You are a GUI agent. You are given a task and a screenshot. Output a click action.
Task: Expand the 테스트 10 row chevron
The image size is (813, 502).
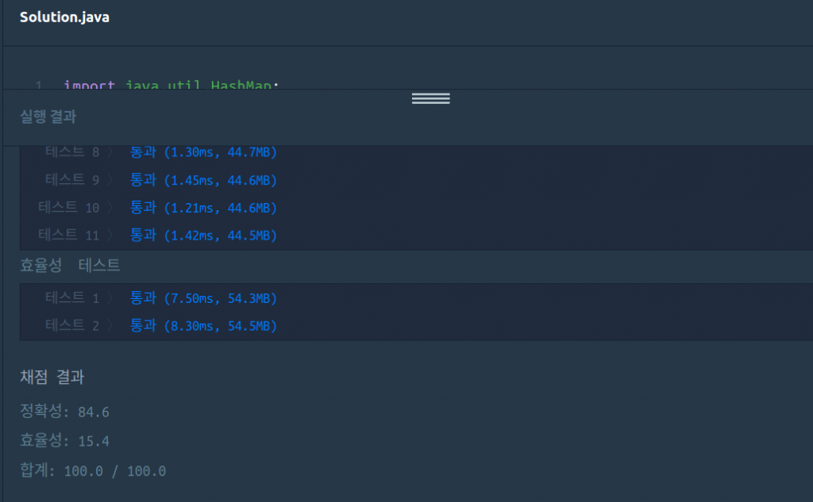[111, 208]
